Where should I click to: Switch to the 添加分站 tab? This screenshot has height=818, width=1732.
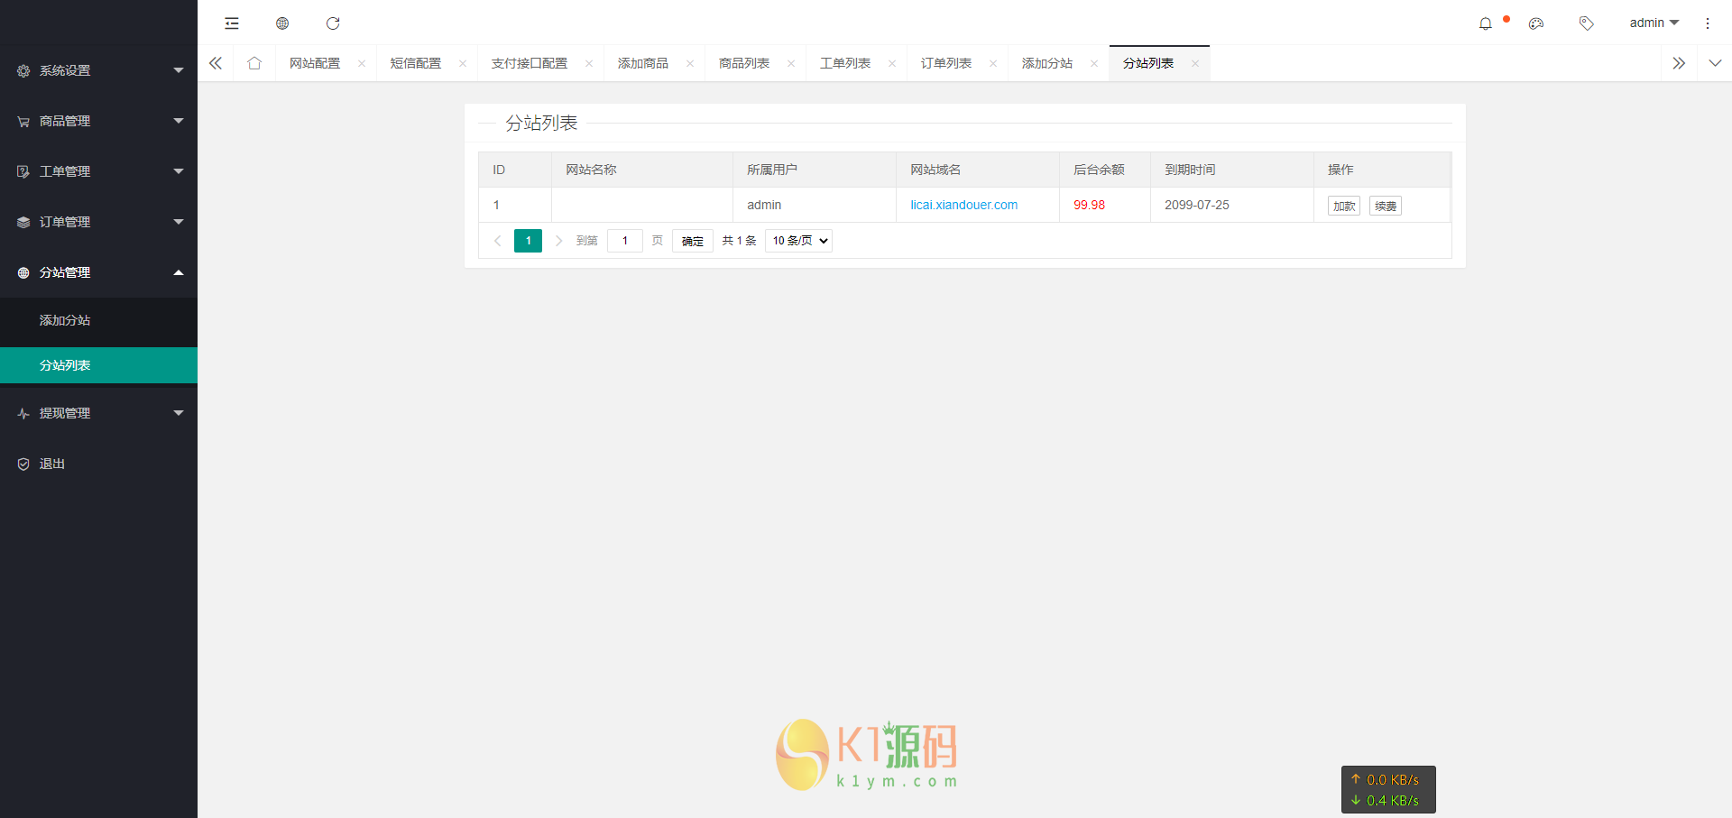tap(1047, 63)
